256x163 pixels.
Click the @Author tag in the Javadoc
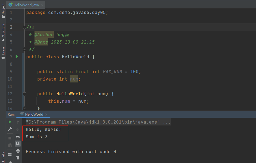(44, 34)
